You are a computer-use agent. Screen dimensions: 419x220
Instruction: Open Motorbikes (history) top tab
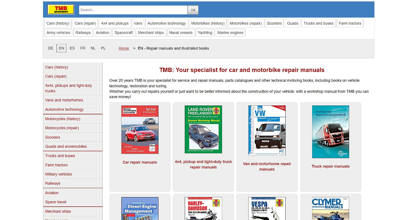coord(208,23)
